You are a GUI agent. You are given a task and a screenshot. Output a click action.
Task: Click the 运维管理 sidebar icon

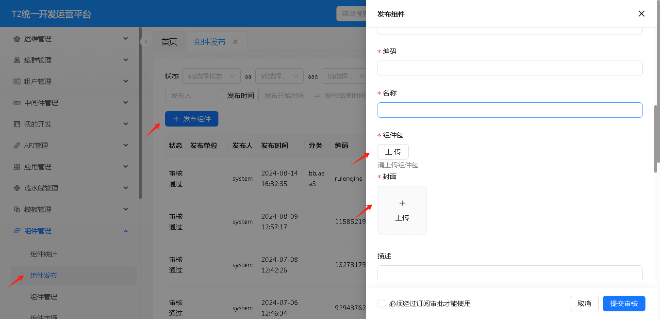coord(17,39)
